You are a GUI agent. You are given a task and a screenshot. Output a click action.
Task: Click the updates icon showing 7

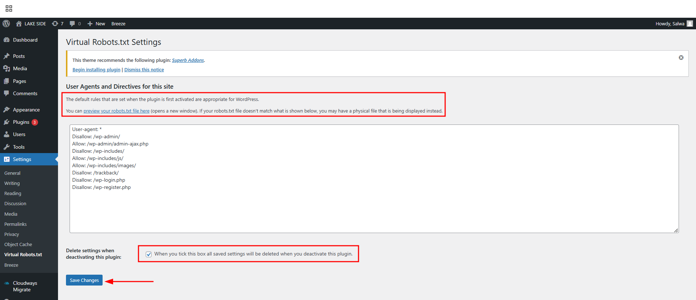click(x=55, y=24)
